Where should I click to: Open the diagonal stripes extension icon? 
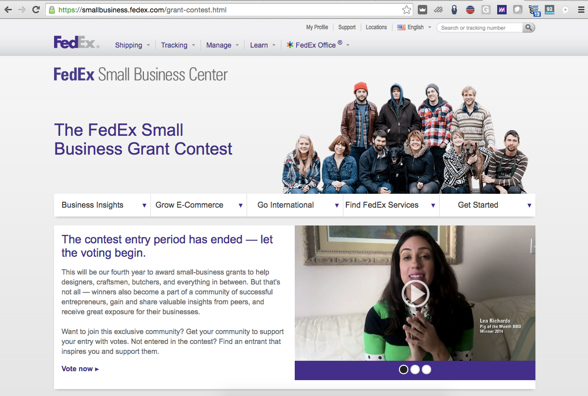point(438,10)
